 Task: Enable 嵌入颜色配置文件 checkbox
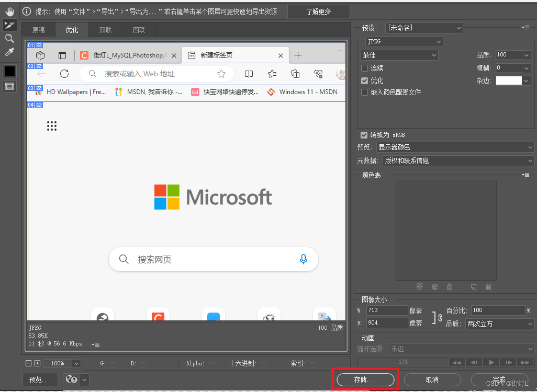(364, 92)
